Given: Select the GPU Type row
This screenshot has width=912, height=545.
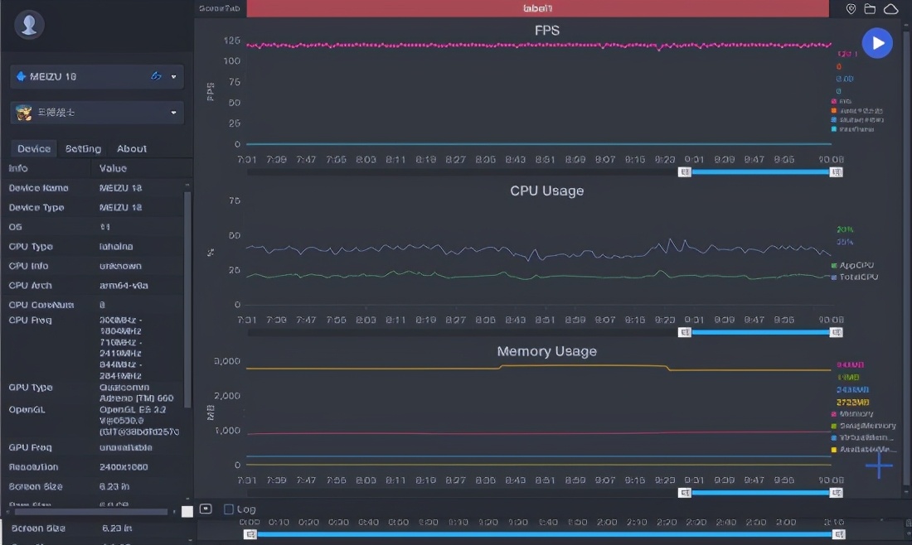Looking at the screenshot, I should click(x=93, y=393).
